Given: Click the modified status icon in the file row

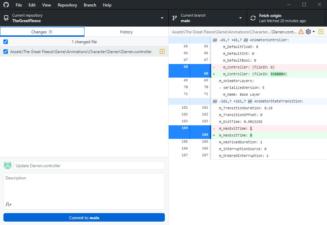Looking at the screenshot, I should pyautogui.click(x=162, y=51).
